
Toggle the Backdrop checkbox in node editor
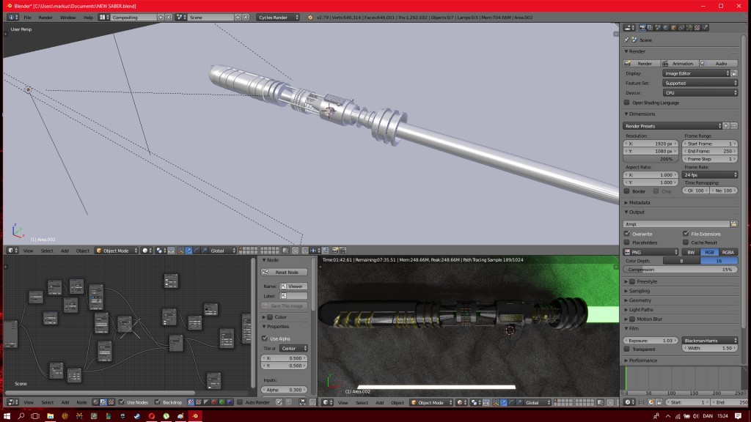click(157, 401)
